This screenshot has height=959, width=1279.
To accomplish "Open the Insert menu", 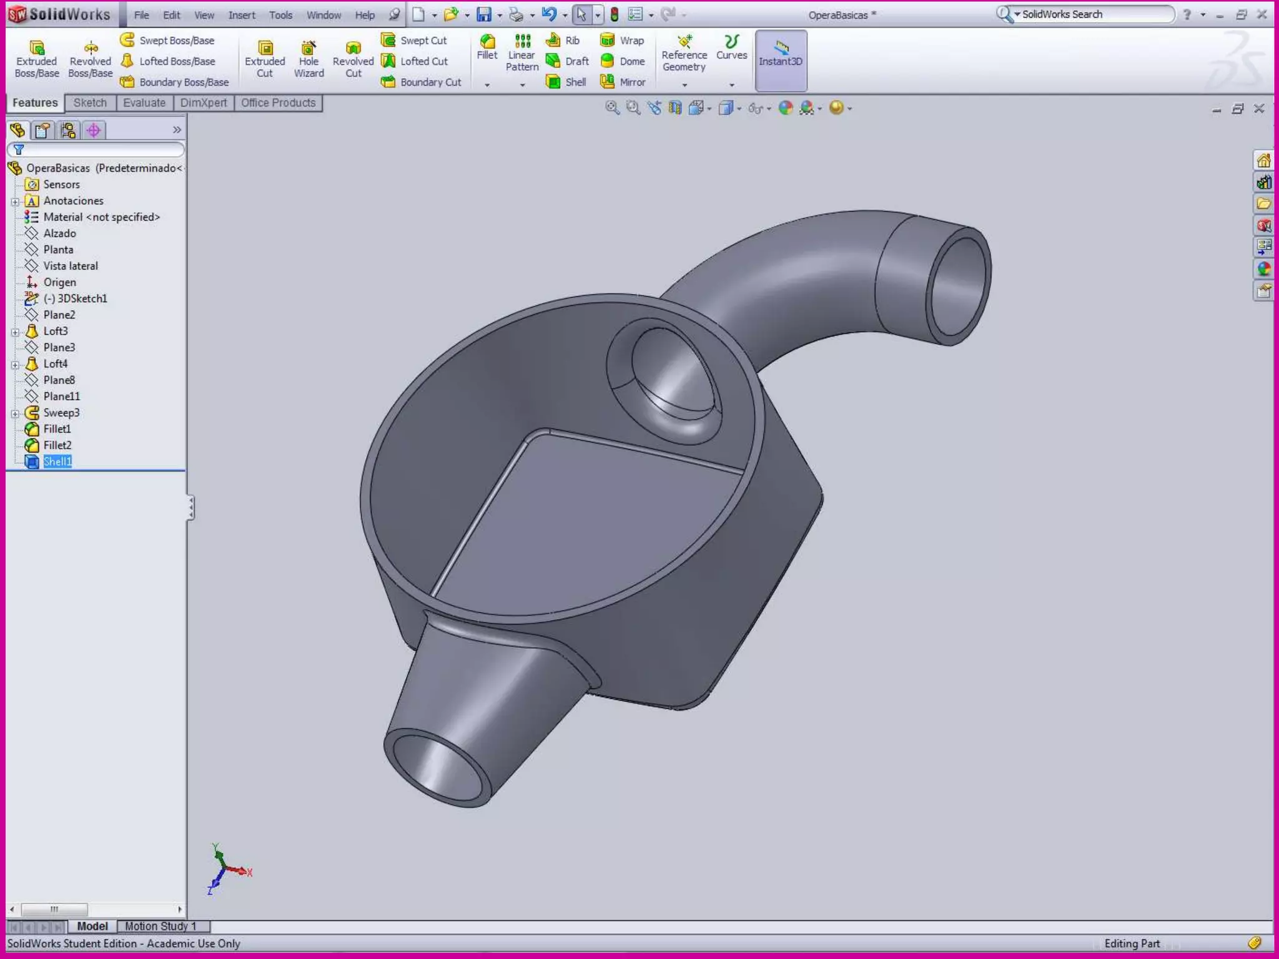I will click(241, 15).
